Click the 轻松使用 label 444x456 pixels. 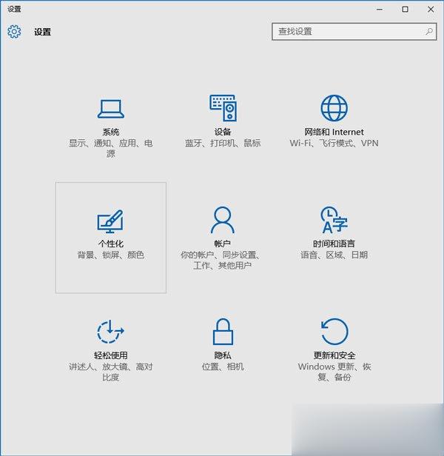(x=111, y=355)
